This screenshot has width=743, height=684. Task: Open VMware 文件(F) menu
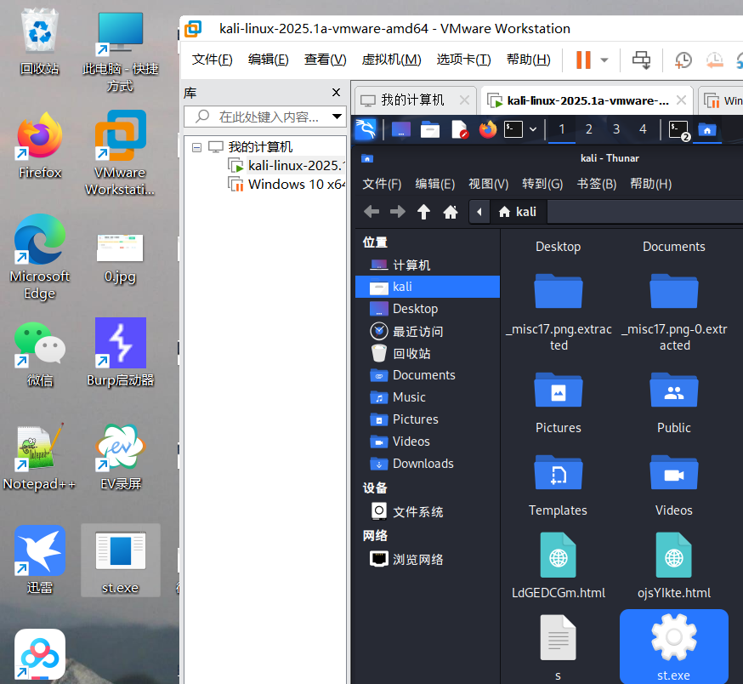[x=212, y=60]
